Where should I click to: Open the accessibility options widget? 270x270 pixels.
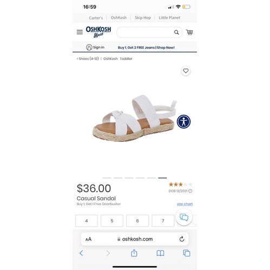(183, 122)
